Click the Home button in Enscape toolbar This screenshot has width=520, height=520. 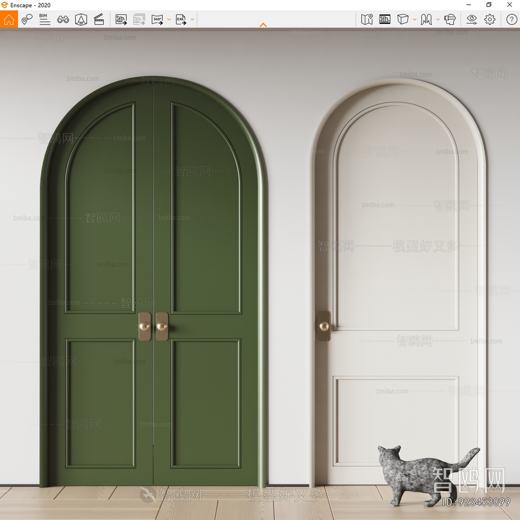pyautogui.click(x=9, y=19)
